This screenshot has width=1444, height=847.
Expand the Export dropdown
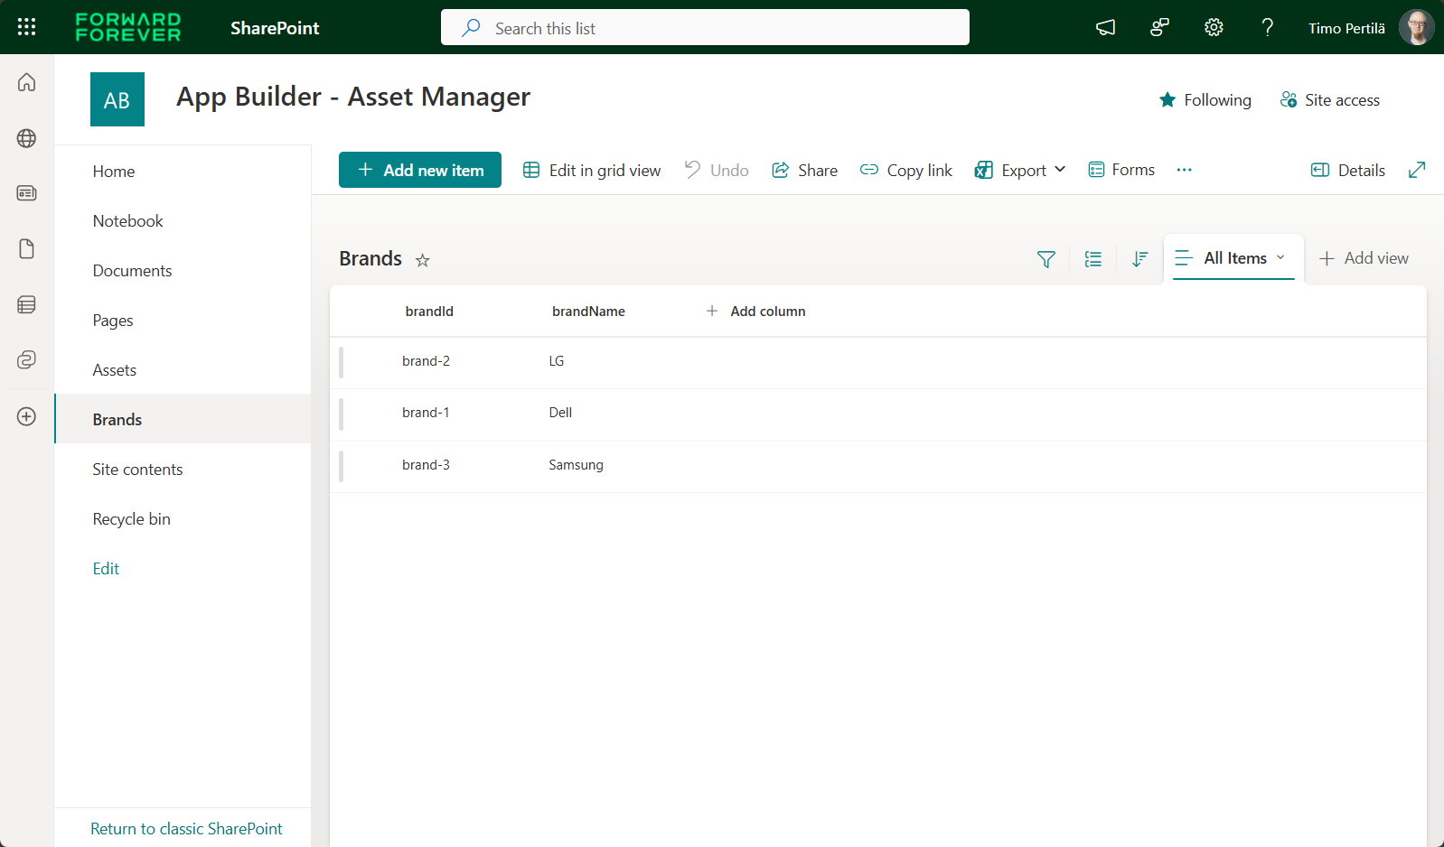click(1020, 170)
